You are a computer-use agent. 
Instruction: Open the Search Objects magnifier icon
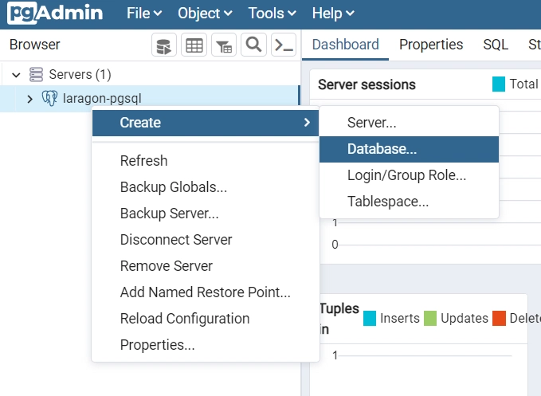[253, 45]
